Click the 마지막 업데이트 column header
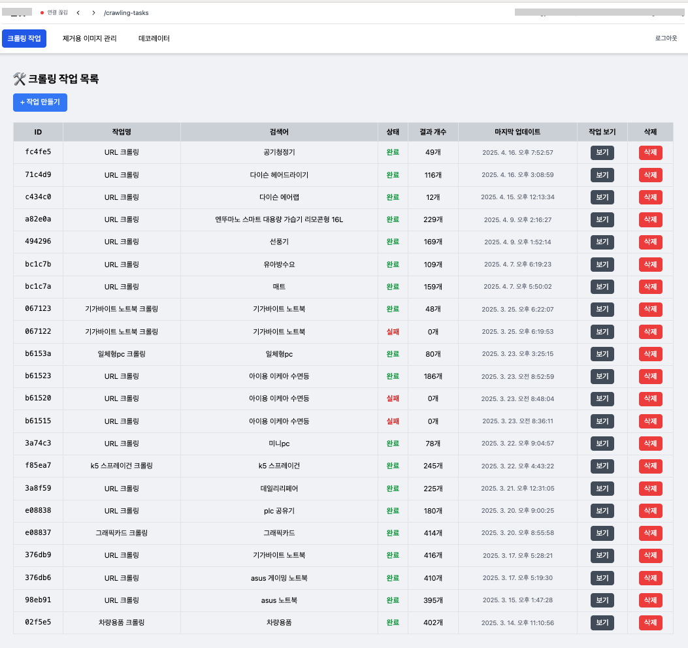Image resolution: width=688 pixels, height=648 pixels. pos(517,132)
